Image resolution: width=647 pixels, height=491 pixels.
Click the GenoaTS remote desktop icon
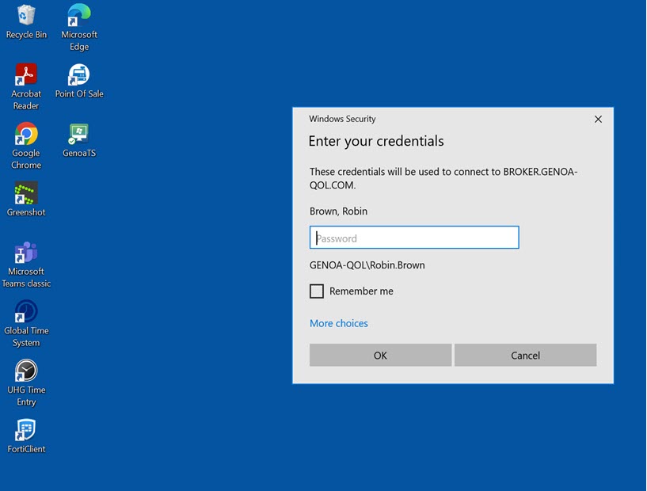coord(78,134)
